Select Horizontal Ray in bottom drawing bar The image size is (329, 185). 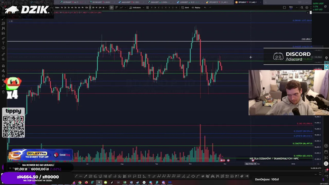(x=81, y=176)
